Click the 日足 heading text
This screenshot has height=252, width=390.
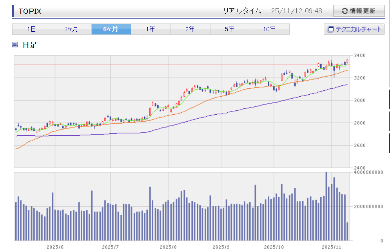30,45
